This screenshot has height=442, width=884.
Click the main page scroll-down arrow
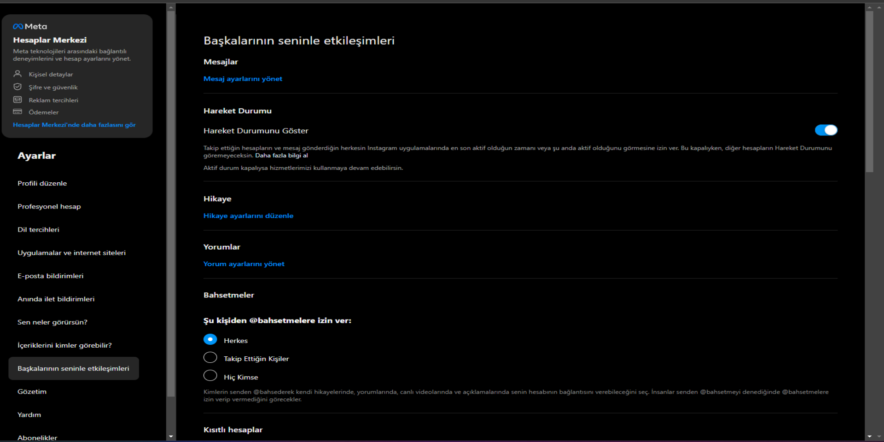869,436
